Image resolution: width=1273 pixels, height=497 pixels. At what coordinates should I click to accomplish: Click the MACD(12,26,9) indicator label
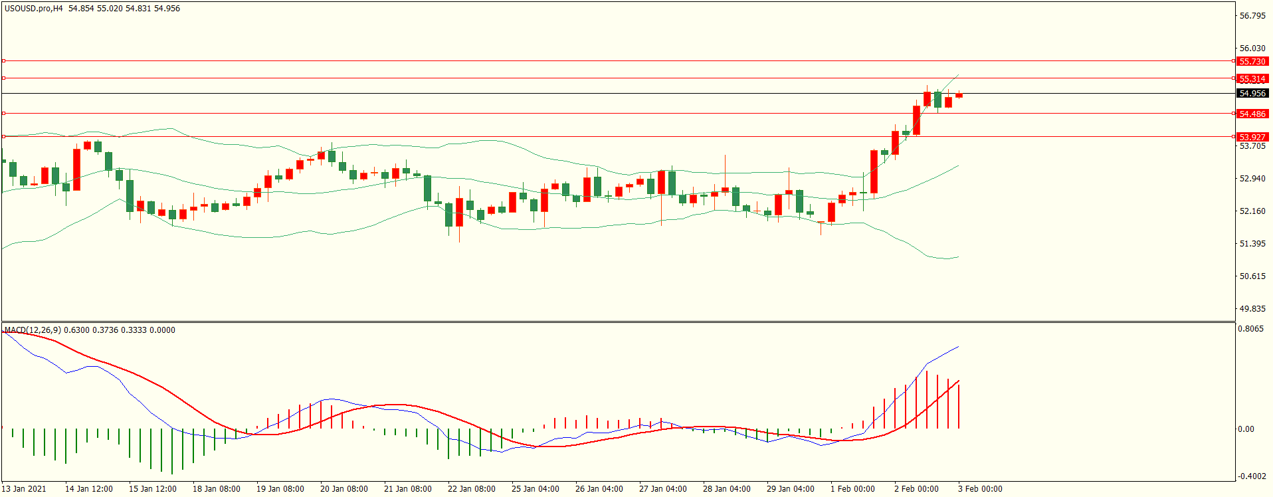[33, 330]
